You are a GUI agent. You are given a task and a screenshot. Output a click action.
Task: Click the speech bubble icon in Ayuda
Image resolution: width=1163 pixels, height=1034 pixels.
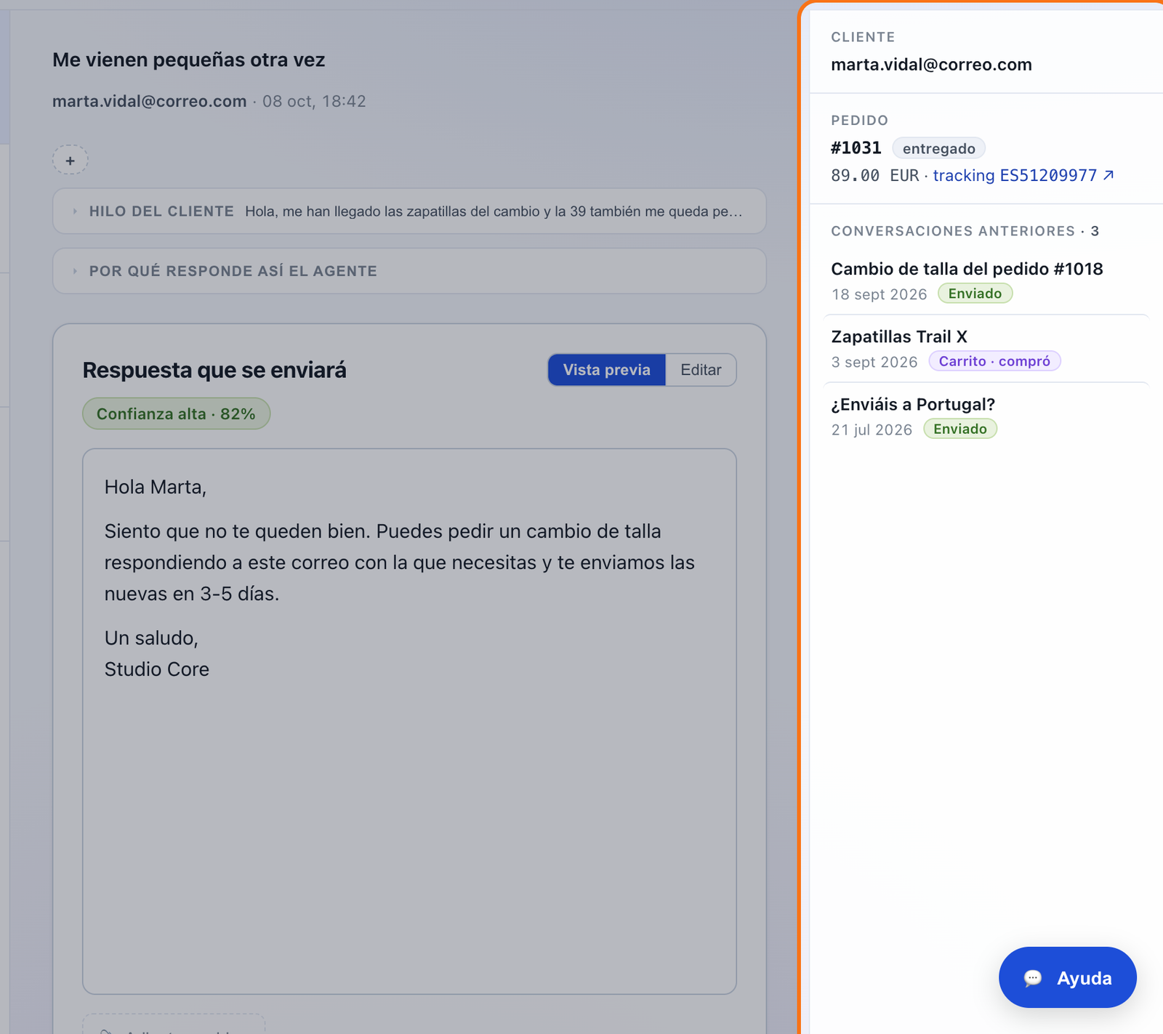point(1033,978)
